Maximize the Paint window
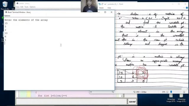 point(179,4)
